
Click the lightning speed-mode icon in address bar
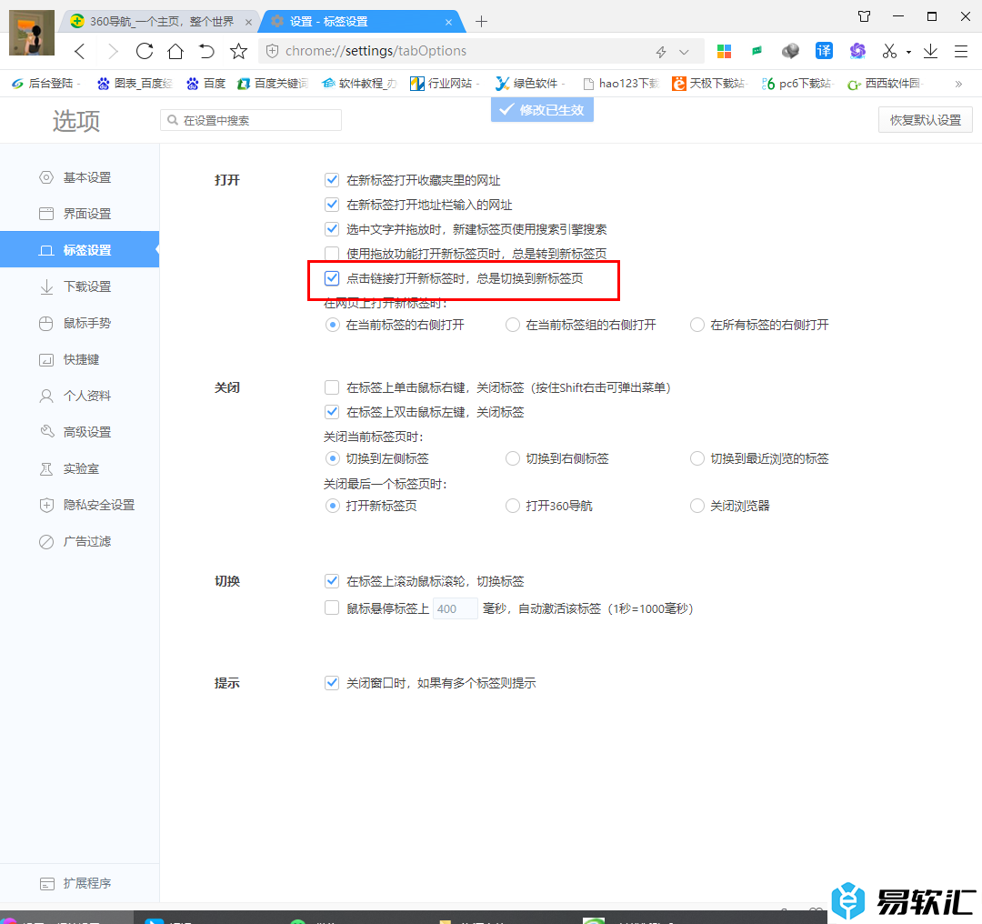661,52
